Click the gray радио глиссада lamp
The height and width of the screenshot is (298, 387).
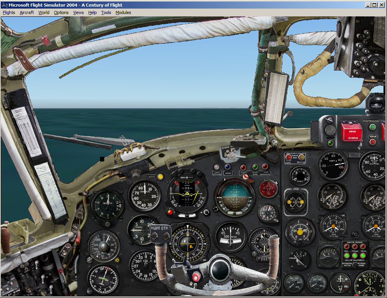[216, 167]
